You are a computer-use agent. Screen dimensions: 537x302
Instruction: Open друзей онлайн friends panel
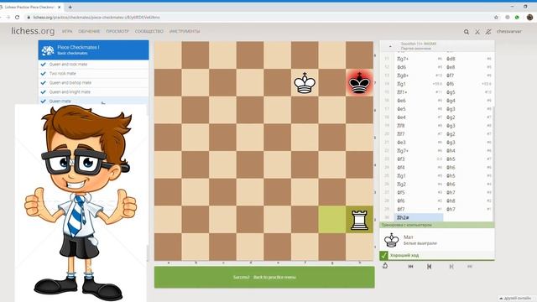coord(515,299)
